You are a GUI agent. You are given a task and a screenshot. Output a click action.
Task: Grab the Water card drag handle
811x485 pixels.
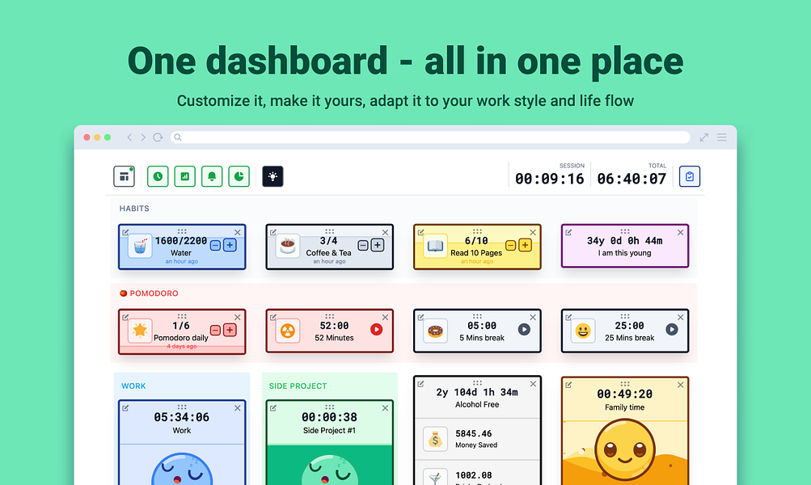[x=182, y=232]
